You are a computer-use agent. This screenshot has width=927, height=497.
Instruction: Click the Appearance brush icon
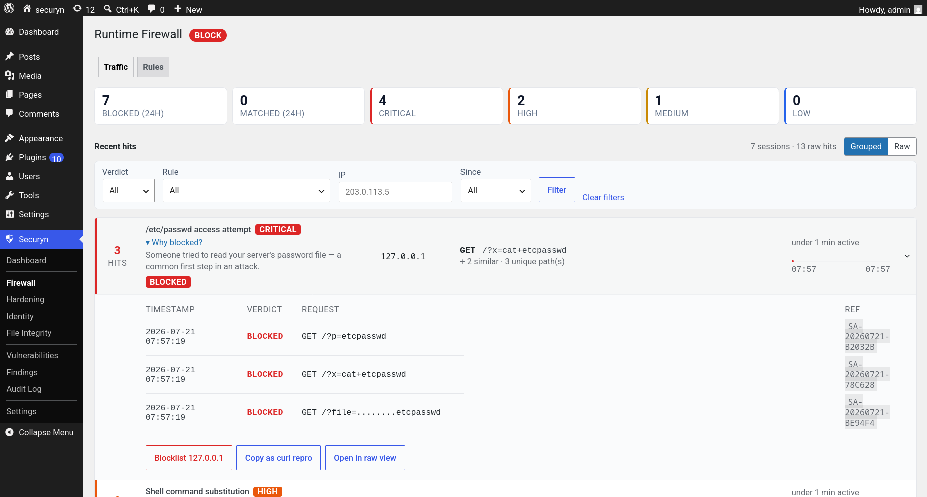(x=10, y=138)
